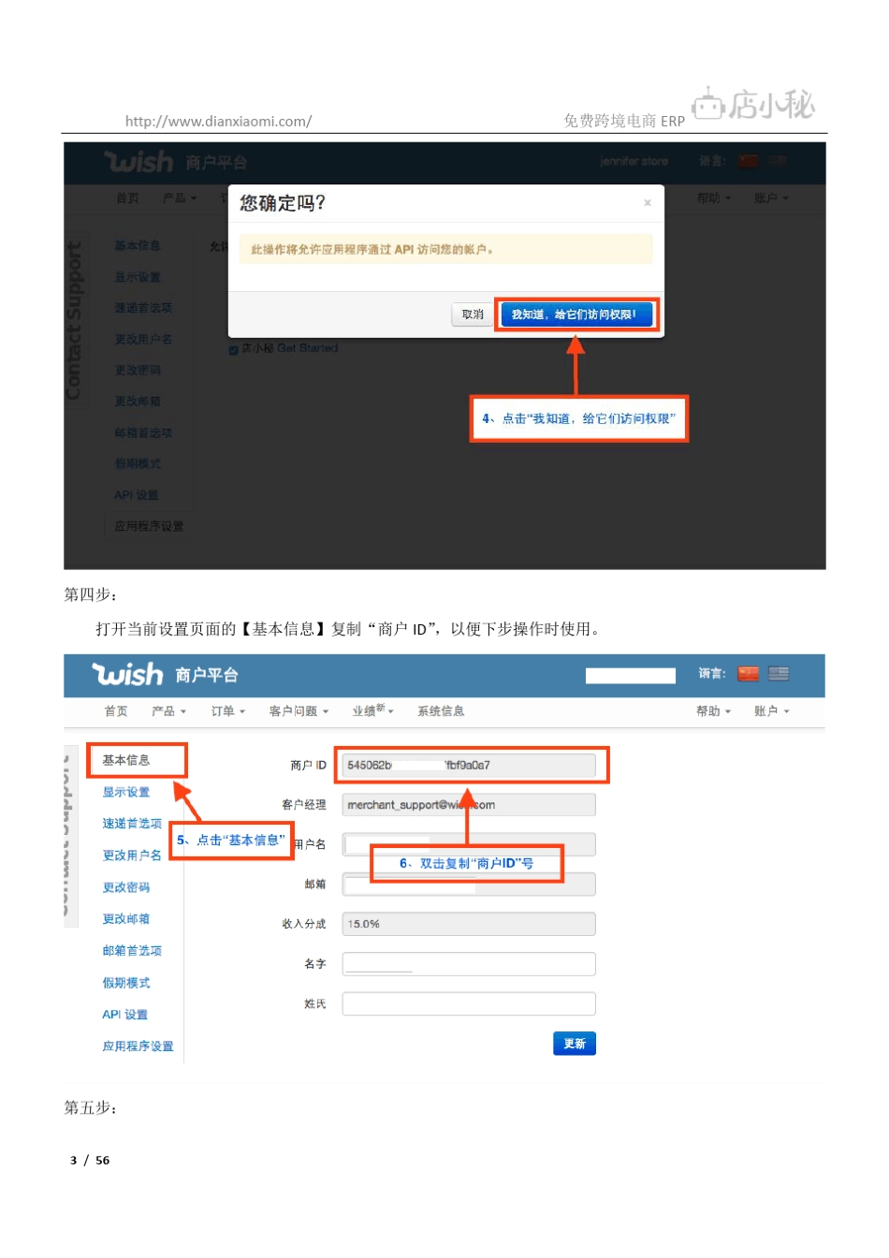The width and height of the screenshot is (889, 1258).
Task: Click the 姓氏 input field
Action: (x=469, y=1003)
